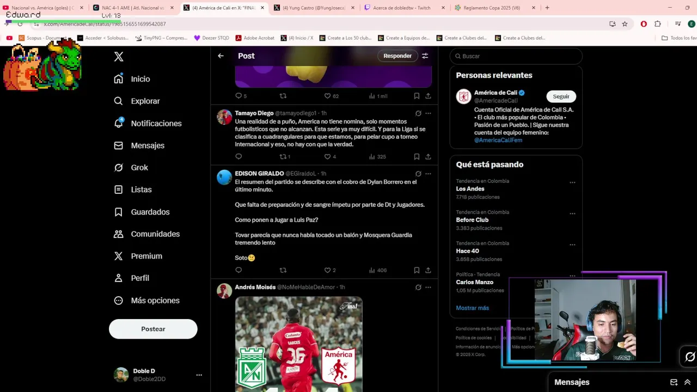
Task: Open more options on Andrés Moisés's post
Action: click(x=428, y=287)
